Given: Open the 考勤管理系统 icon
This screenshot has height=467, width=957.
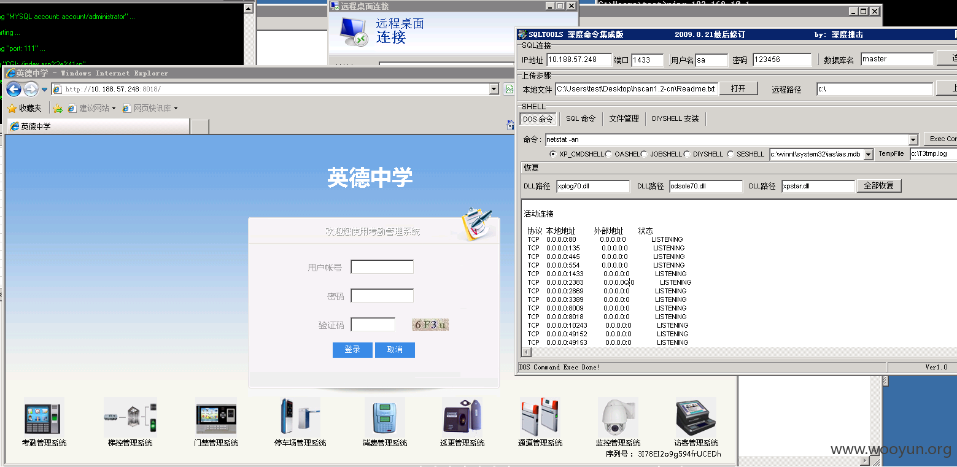Looking at the screenshot, I should (x=44, y=417).
